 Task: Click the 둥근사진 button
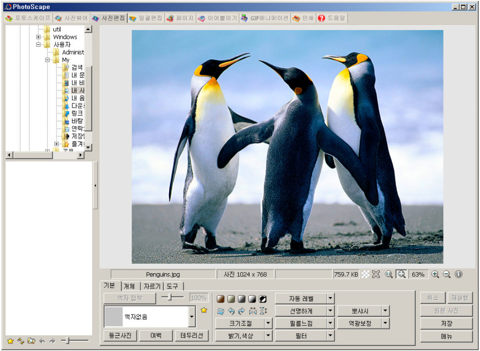click(120, 336)
